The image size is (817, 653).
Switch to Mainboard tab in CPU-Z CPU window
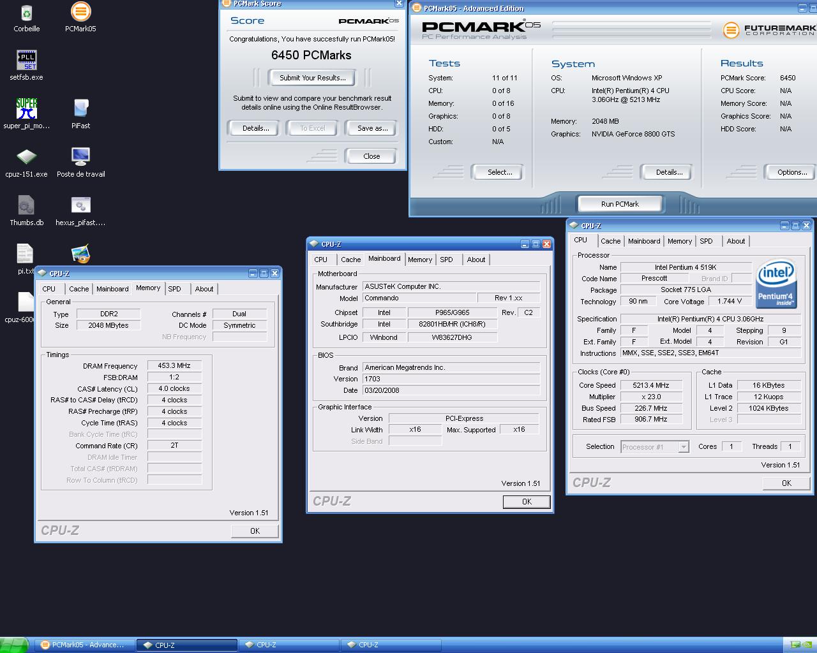click(x=644, y=241)
